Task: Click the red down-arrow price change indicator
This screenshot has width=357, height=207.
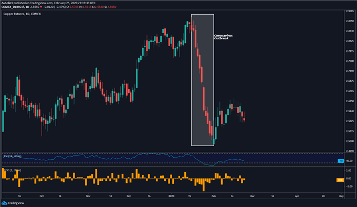Action: (41, 7)
